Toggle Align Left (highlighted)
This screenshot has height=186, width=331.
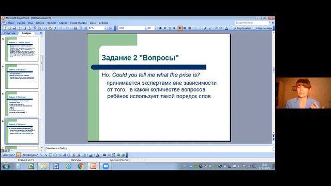pyautogui.click(x=180, y=28)
